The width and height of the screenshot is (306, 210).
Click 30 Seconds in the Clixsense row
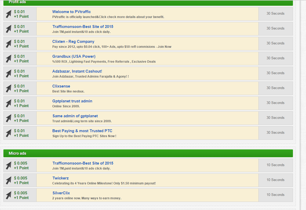tap(275, 88)
